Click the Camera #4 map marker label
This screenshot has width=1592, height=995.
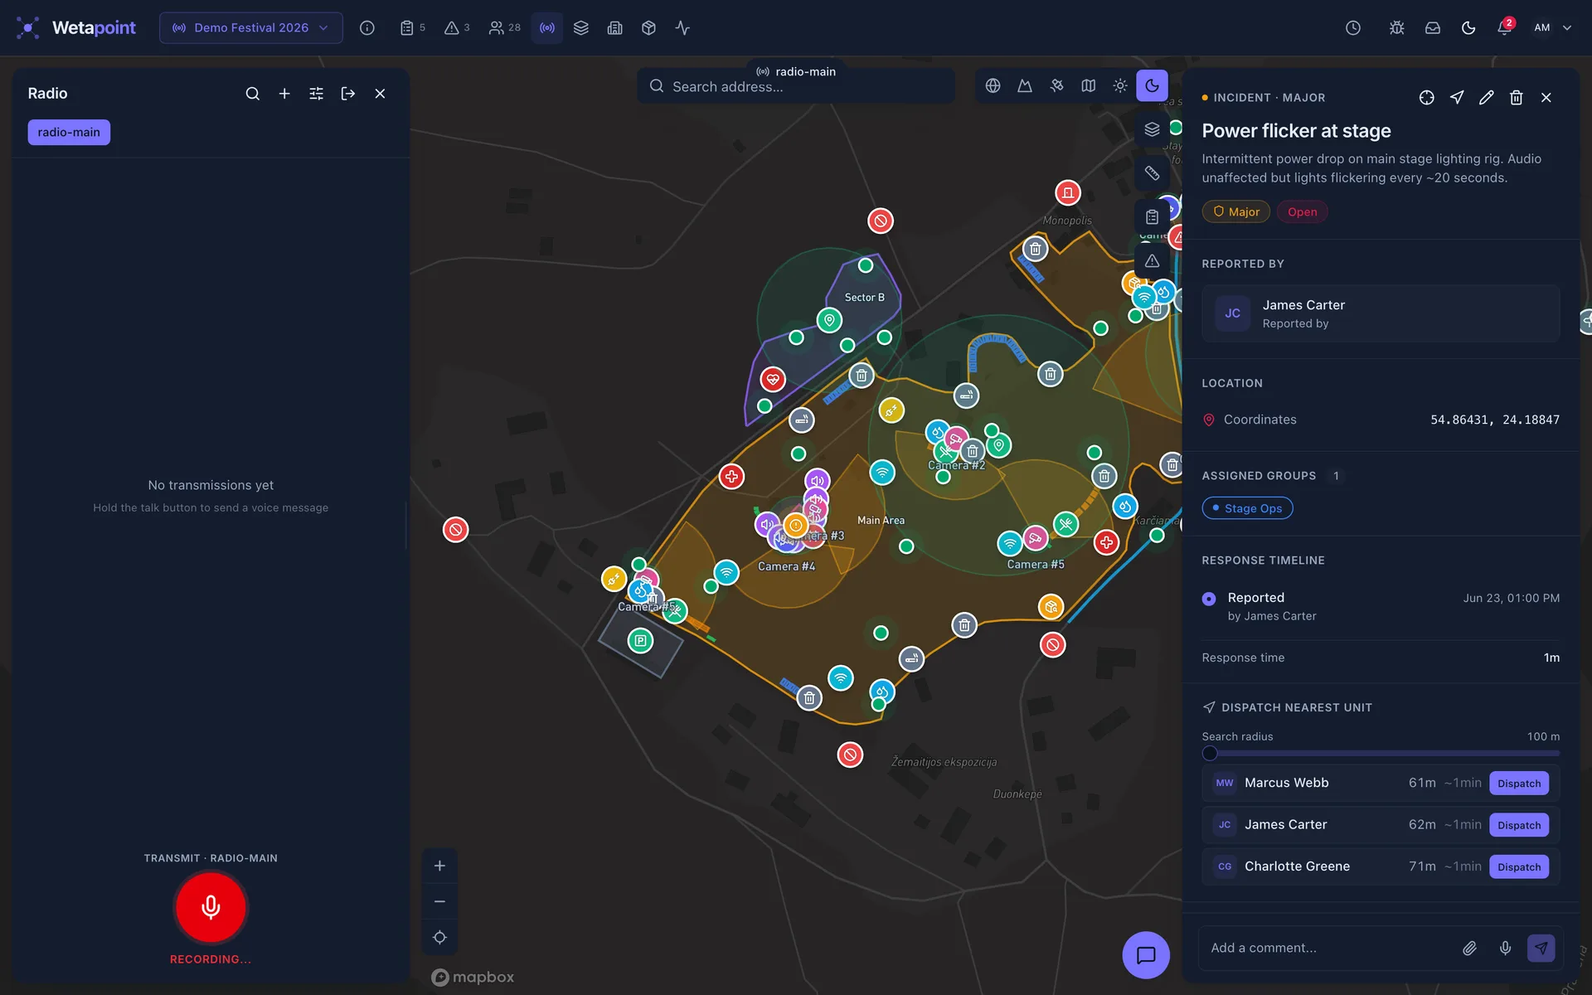(786, 566)
